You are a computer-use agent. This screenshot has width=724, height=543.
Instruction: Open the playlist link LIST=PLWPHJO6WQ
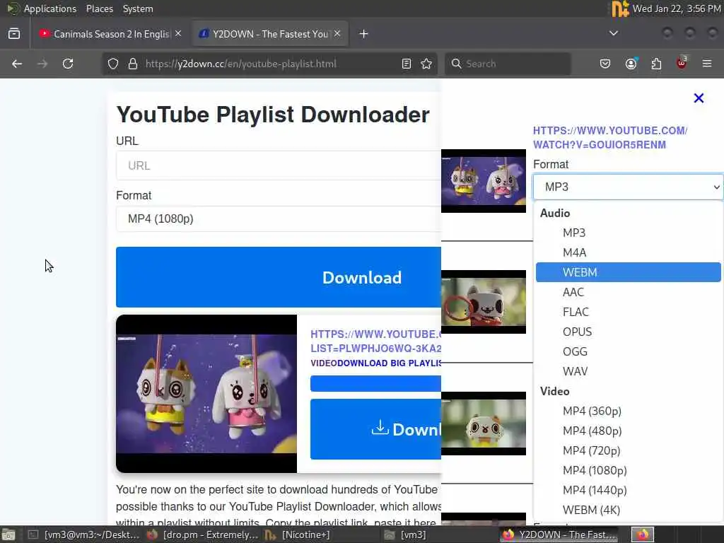pyautogui.click(x=376, y=341)
